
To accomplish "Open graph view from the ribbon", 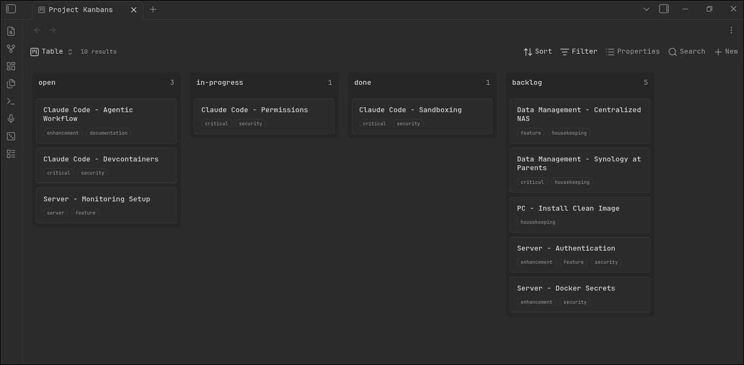I will pyautogui.click(x=11, y=49).
